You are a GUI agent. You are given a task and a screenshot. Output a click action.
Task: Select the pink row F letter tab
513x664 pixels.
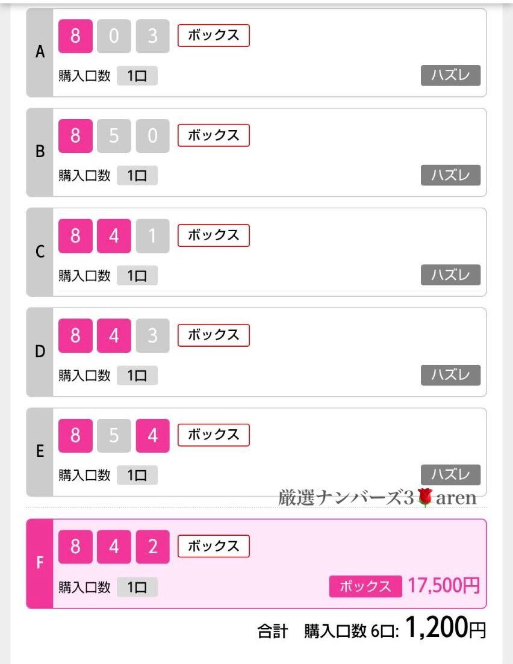click(x=40, y=563)
